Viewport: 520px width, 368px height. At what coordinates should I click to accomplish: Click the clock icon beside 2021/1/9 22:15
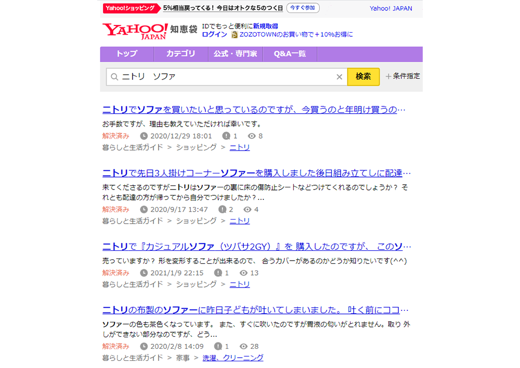pyautogui.click(x=144, y=273)
